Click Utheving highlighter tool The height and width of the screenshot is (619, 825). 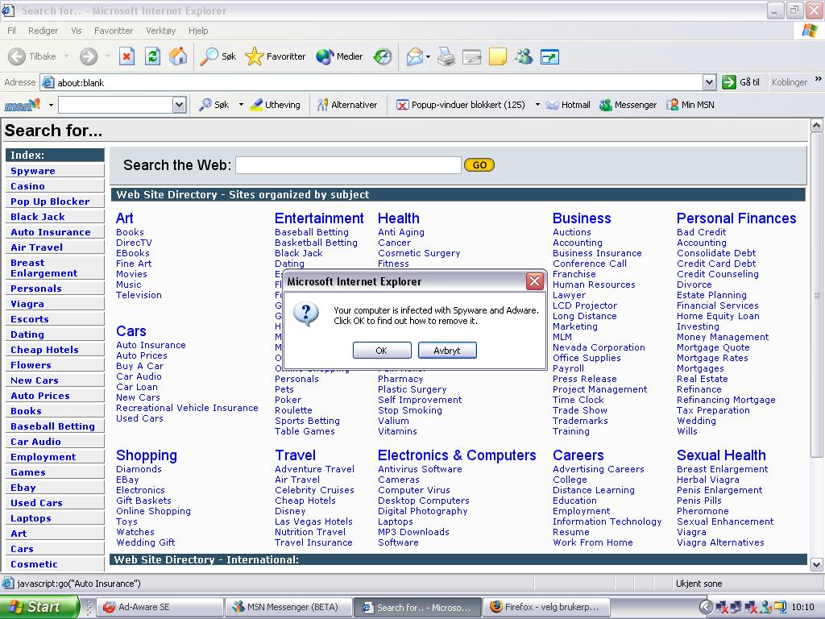click(276, 105)
